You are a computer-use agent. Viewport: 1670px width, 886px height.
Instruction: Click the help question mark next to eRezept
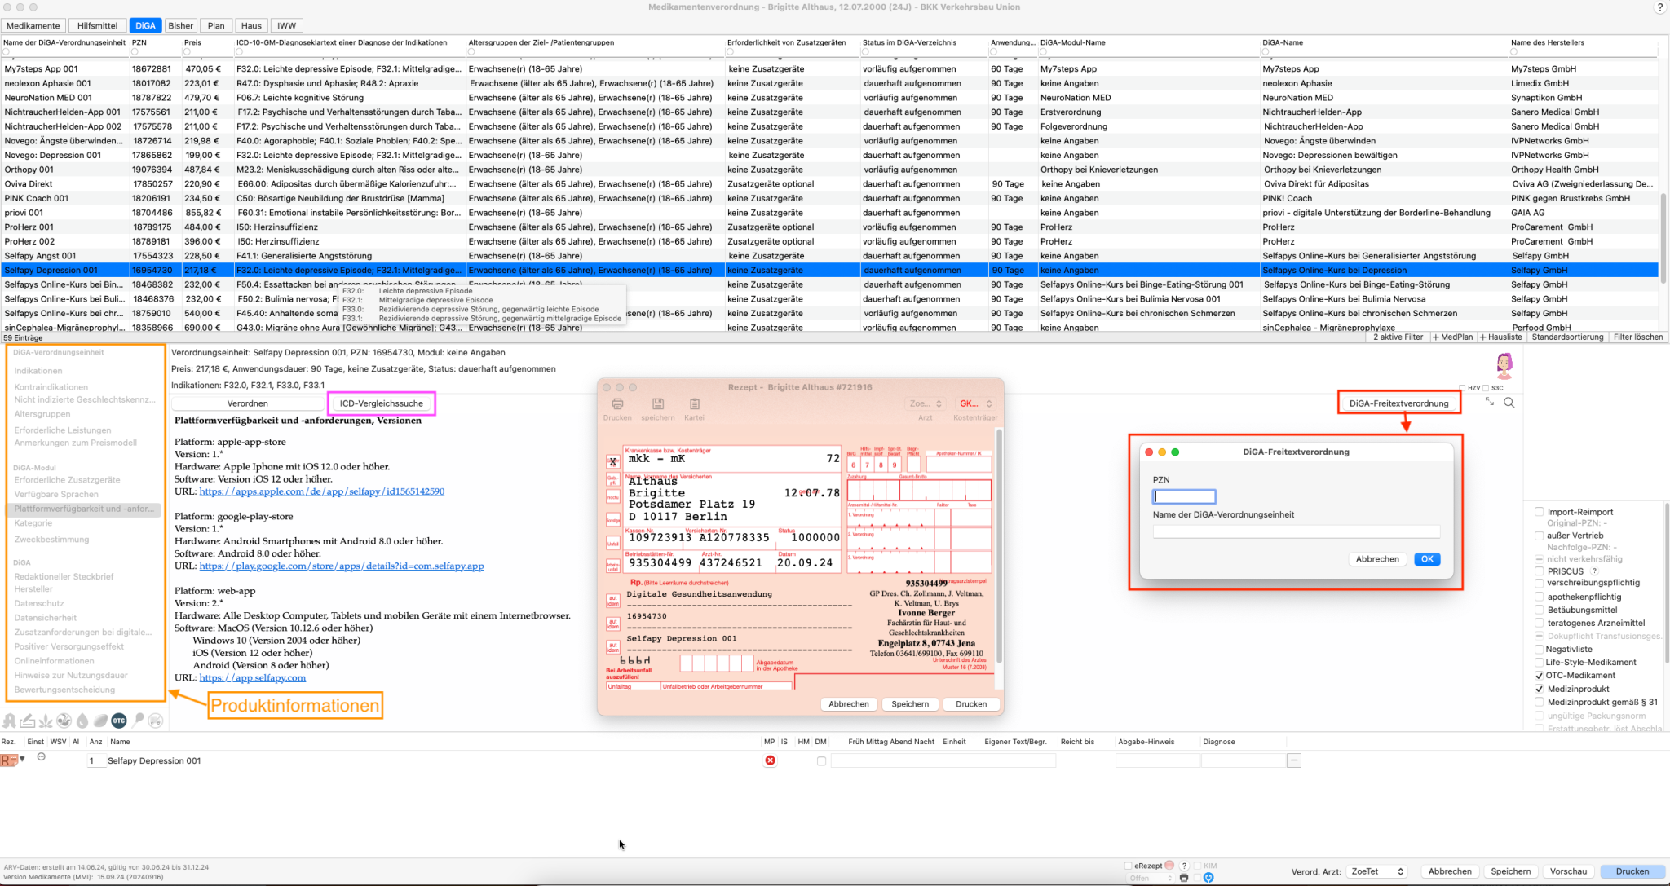[x=1184, y=866]
